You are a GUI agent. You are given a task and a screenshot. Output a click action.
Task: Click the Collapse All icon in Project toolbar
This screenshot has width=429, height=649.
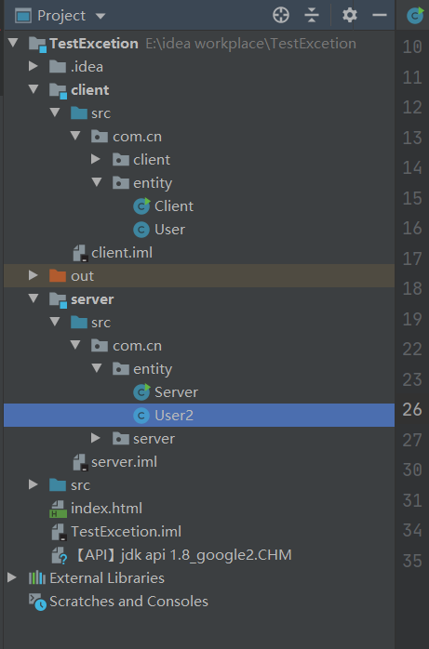[312, 16]
